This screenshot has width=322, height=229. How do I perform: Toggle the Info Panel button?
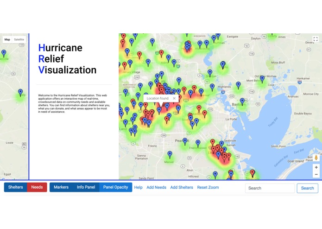pyautogui.click(x=86, y=187)
